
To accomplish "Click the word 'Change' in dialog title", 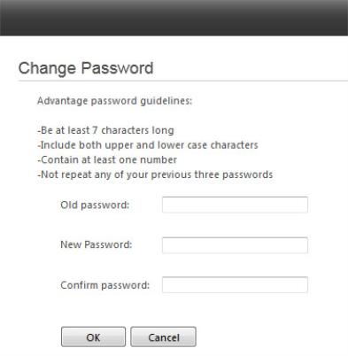I will [x=47, y=68].
